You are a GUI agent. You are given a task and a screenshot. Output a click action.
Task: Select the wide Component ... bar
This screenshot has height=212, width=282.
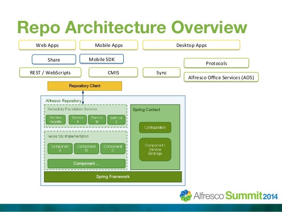pos(87,164)
